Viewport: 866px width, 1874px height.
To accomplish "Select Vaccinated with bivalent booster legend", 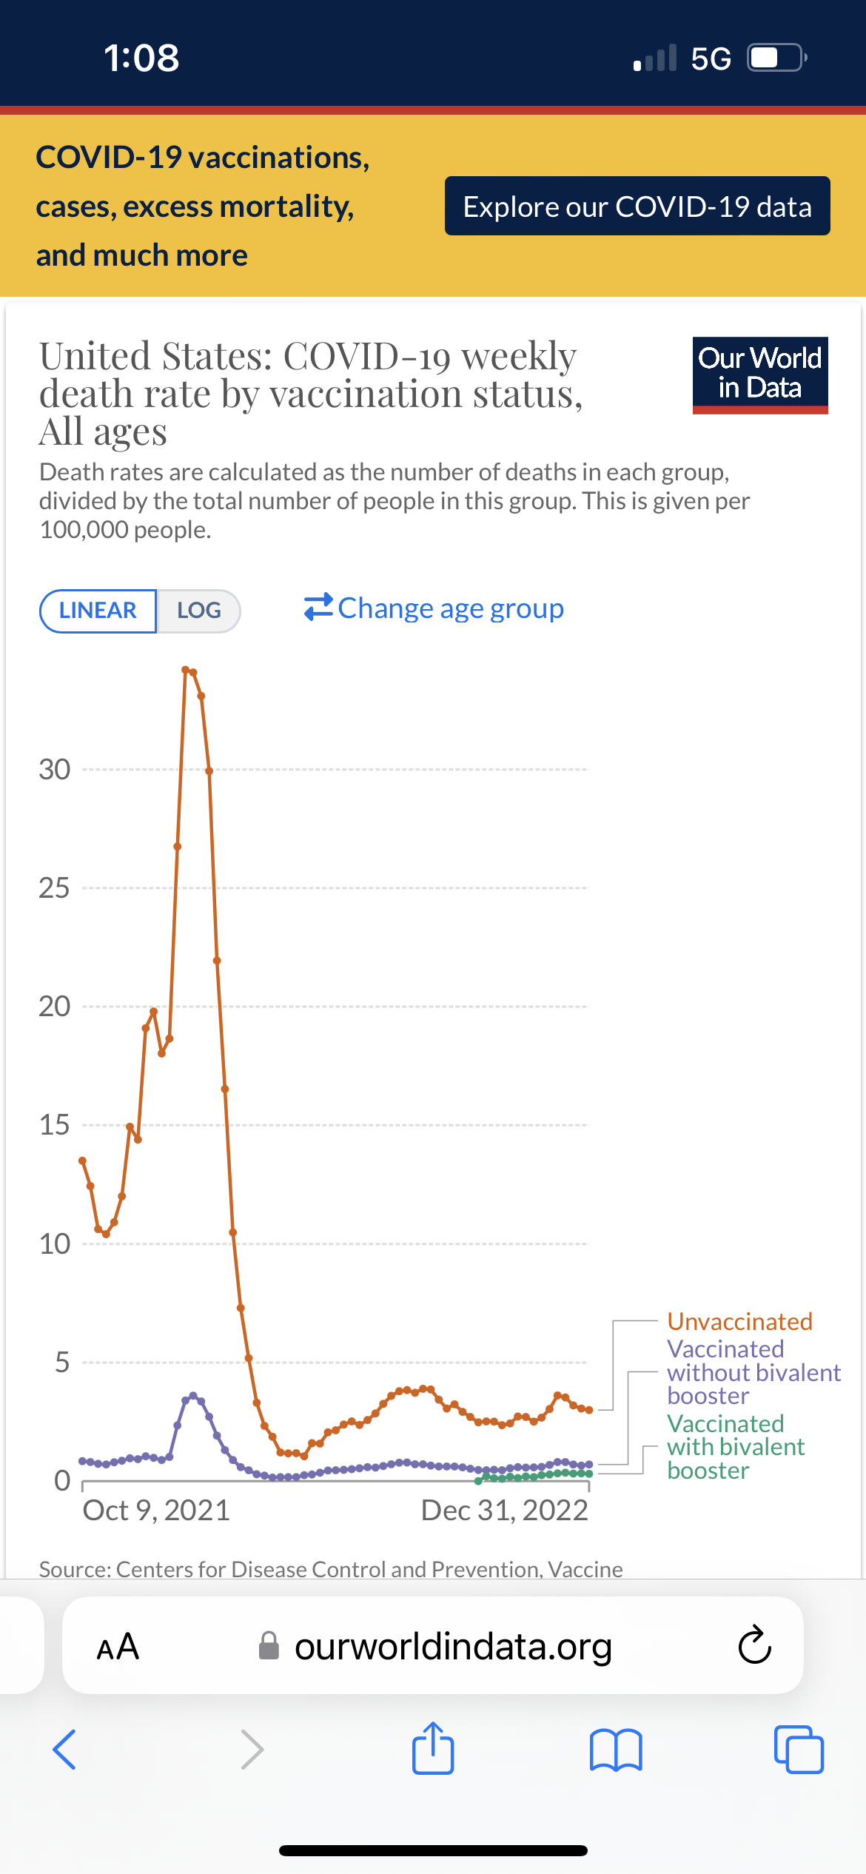I will [x=735, y=1447].
